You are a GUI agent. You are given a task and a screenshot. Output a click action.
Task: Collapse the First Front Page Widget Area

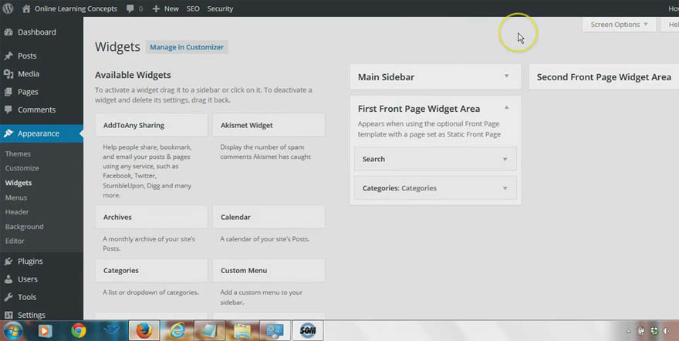click(506, 108)
